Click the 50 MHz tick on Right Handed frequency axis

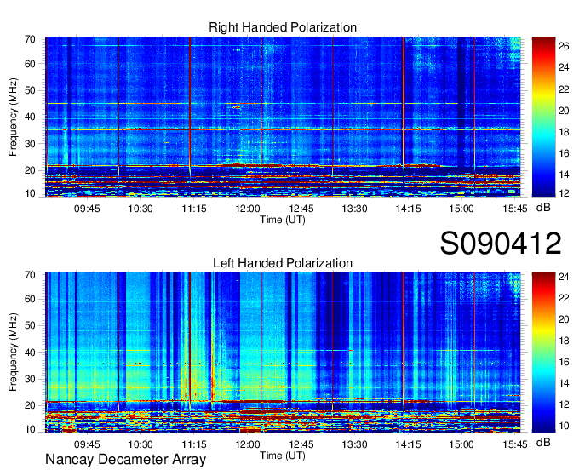[30, 90]
